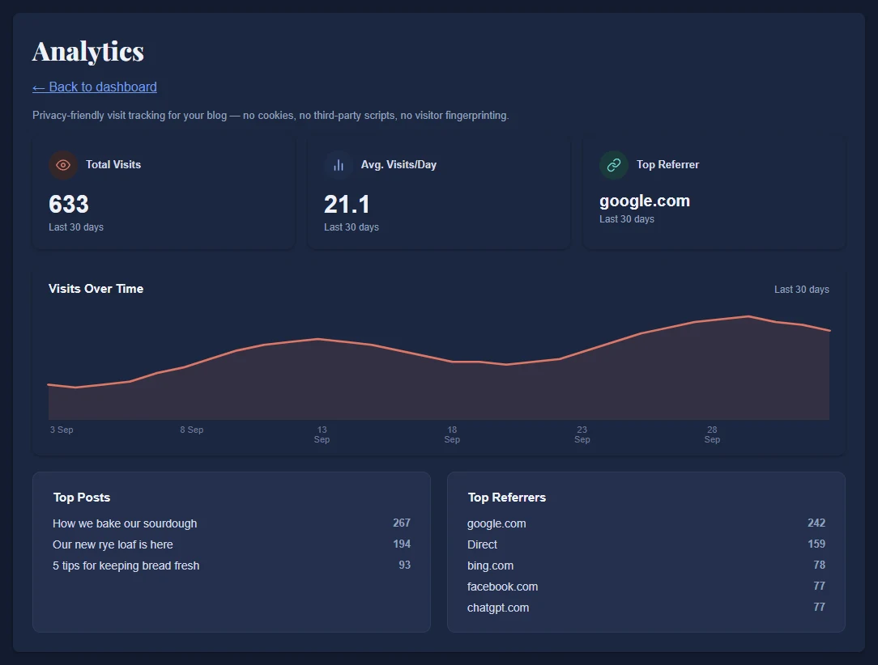Click the 23 Sep axis label
Image resolution: width=878 pixels, height=665 pixels.
[582, 434]
